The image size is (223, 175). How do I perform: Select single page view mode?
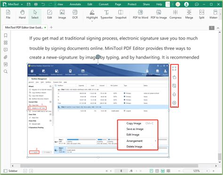151,171
